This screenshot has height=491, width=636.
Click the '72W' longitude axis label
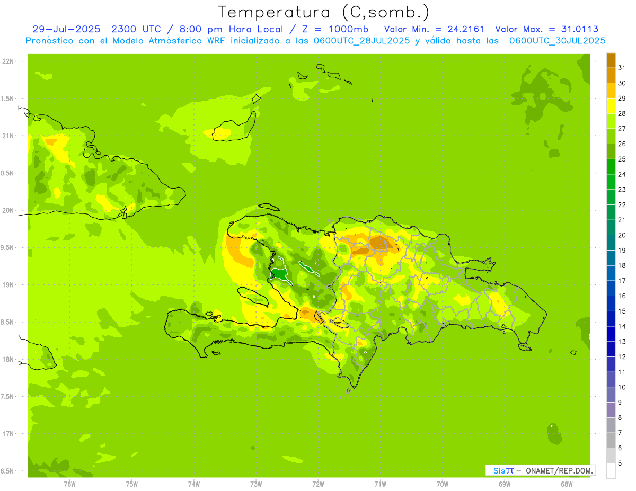[318, 484]
